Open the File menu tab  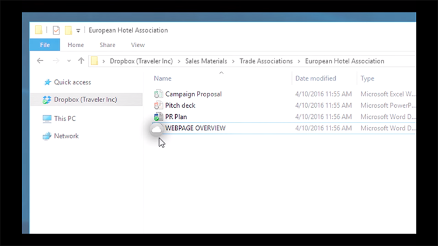pos(45,45)
